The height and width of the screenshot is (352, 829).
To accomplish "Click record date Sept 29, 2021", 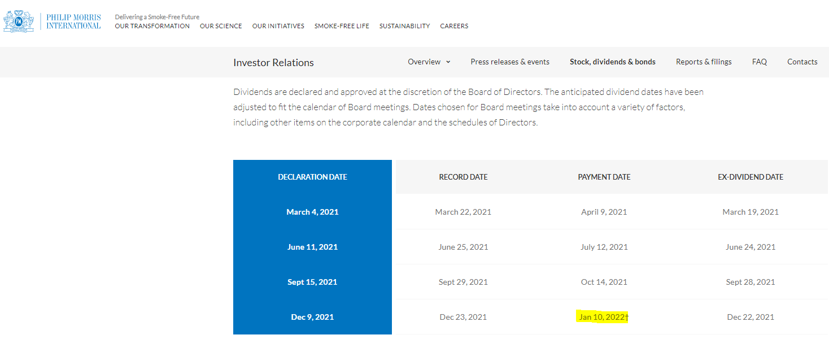I will (463, 282).
